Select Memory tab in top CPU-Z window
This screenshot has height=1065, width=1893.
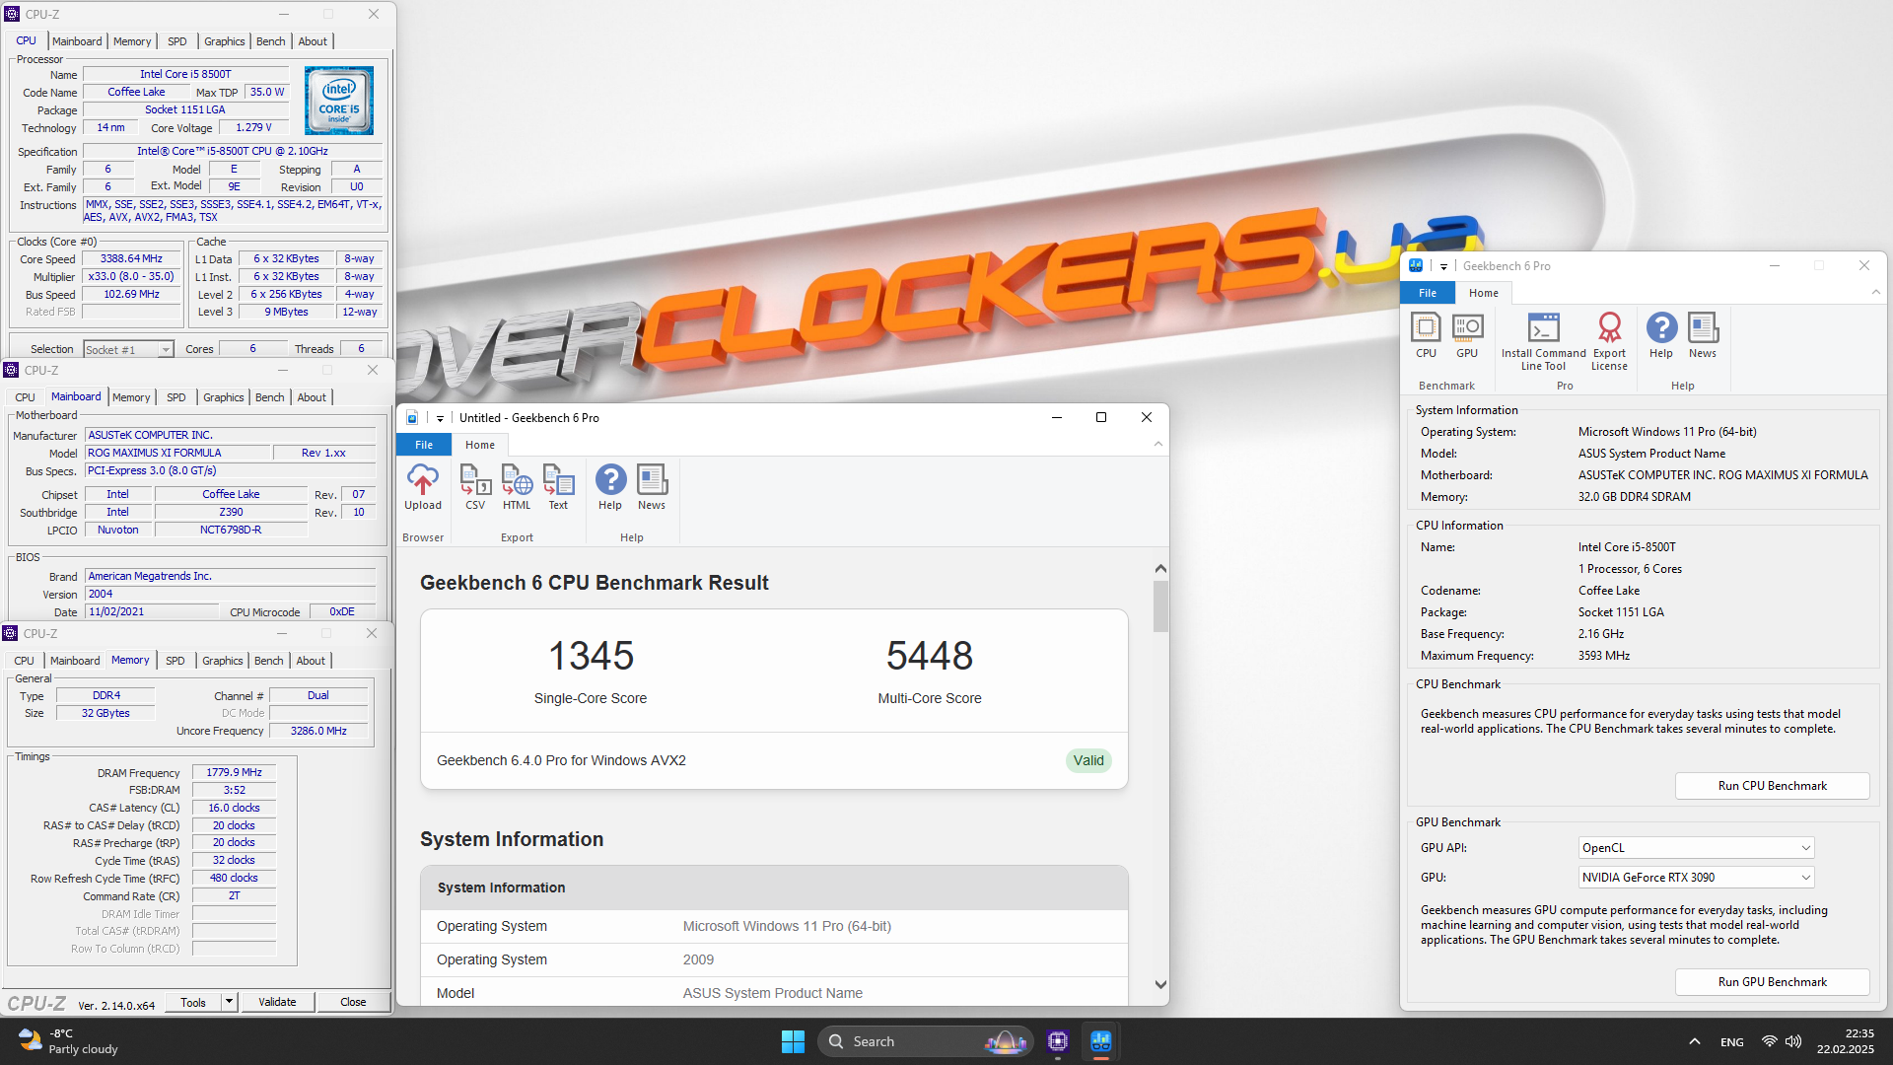[132, 41]
